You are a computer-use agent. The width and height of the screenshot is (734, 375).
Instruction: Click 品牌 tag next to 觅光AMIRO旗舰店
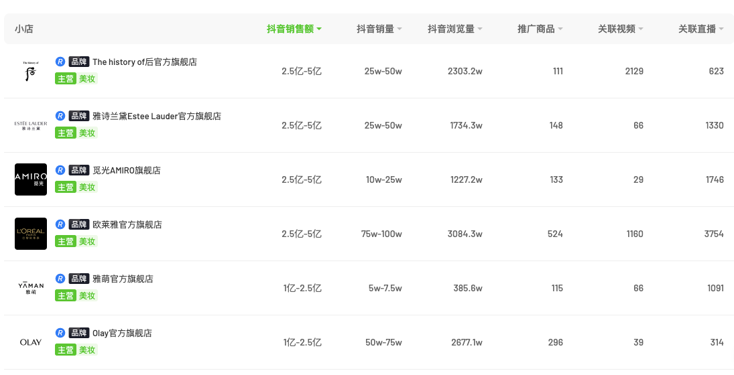[x=78, y=170]
